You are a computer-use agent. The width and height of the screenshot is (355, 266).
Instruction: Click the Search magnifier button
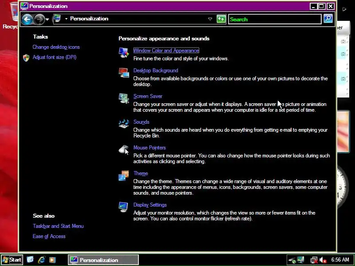coord(328,19)
